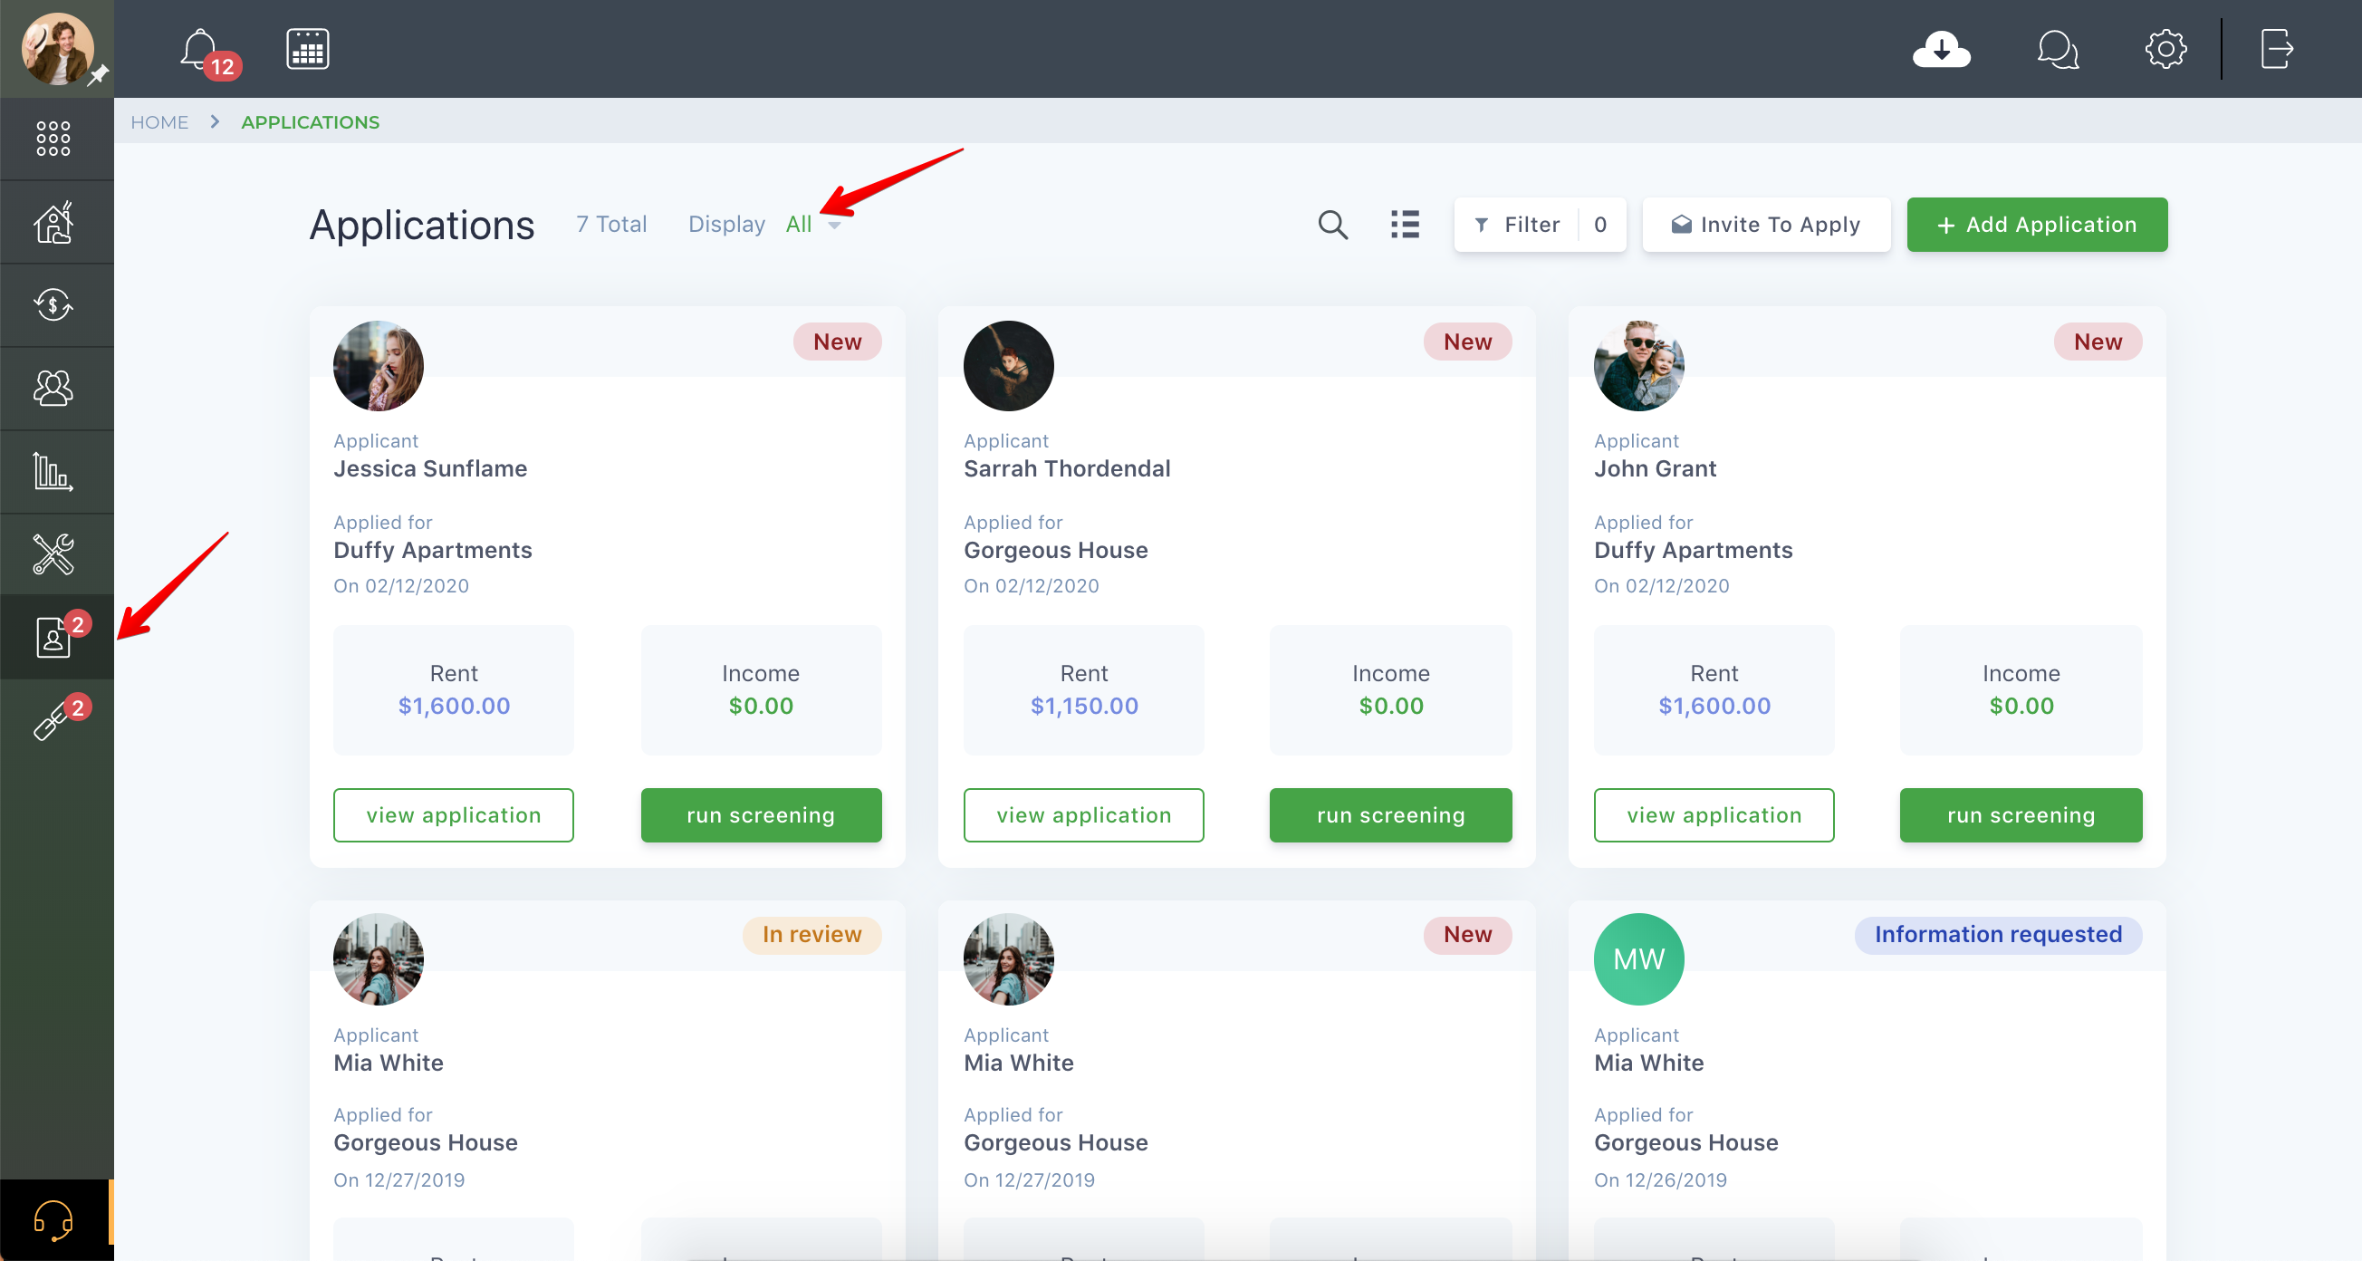This screenshot has height=1261, width=2362.
Task: Switch to list view icon
Action: coord(1404,225)
